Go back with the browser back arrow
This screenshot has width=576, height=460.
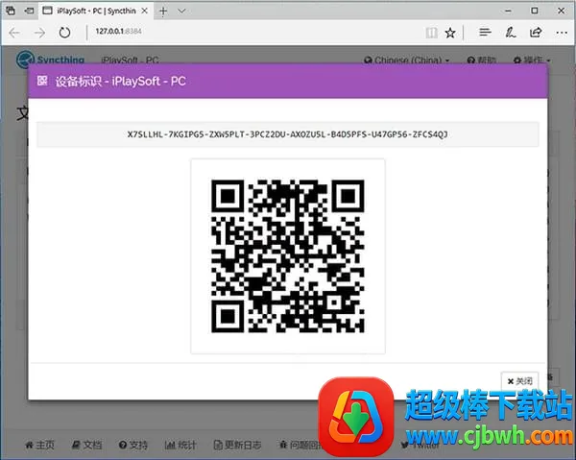pyautogui.click(x=14, y=33)
